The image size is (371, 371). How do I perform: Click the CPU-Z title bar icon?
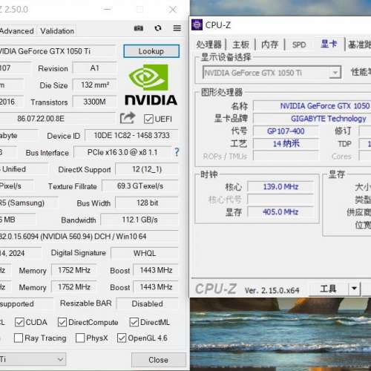coord(197,24)
